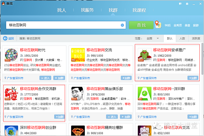Open 移动互联网交流 yellow group avatar
The height and width of the screenshot is (136, 204).
(x=78, y=55)
